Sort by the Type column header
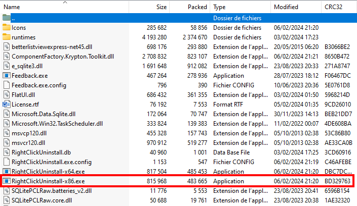This screenshot has width=357, height=206. pyautogui.click(x=219, y=8)
